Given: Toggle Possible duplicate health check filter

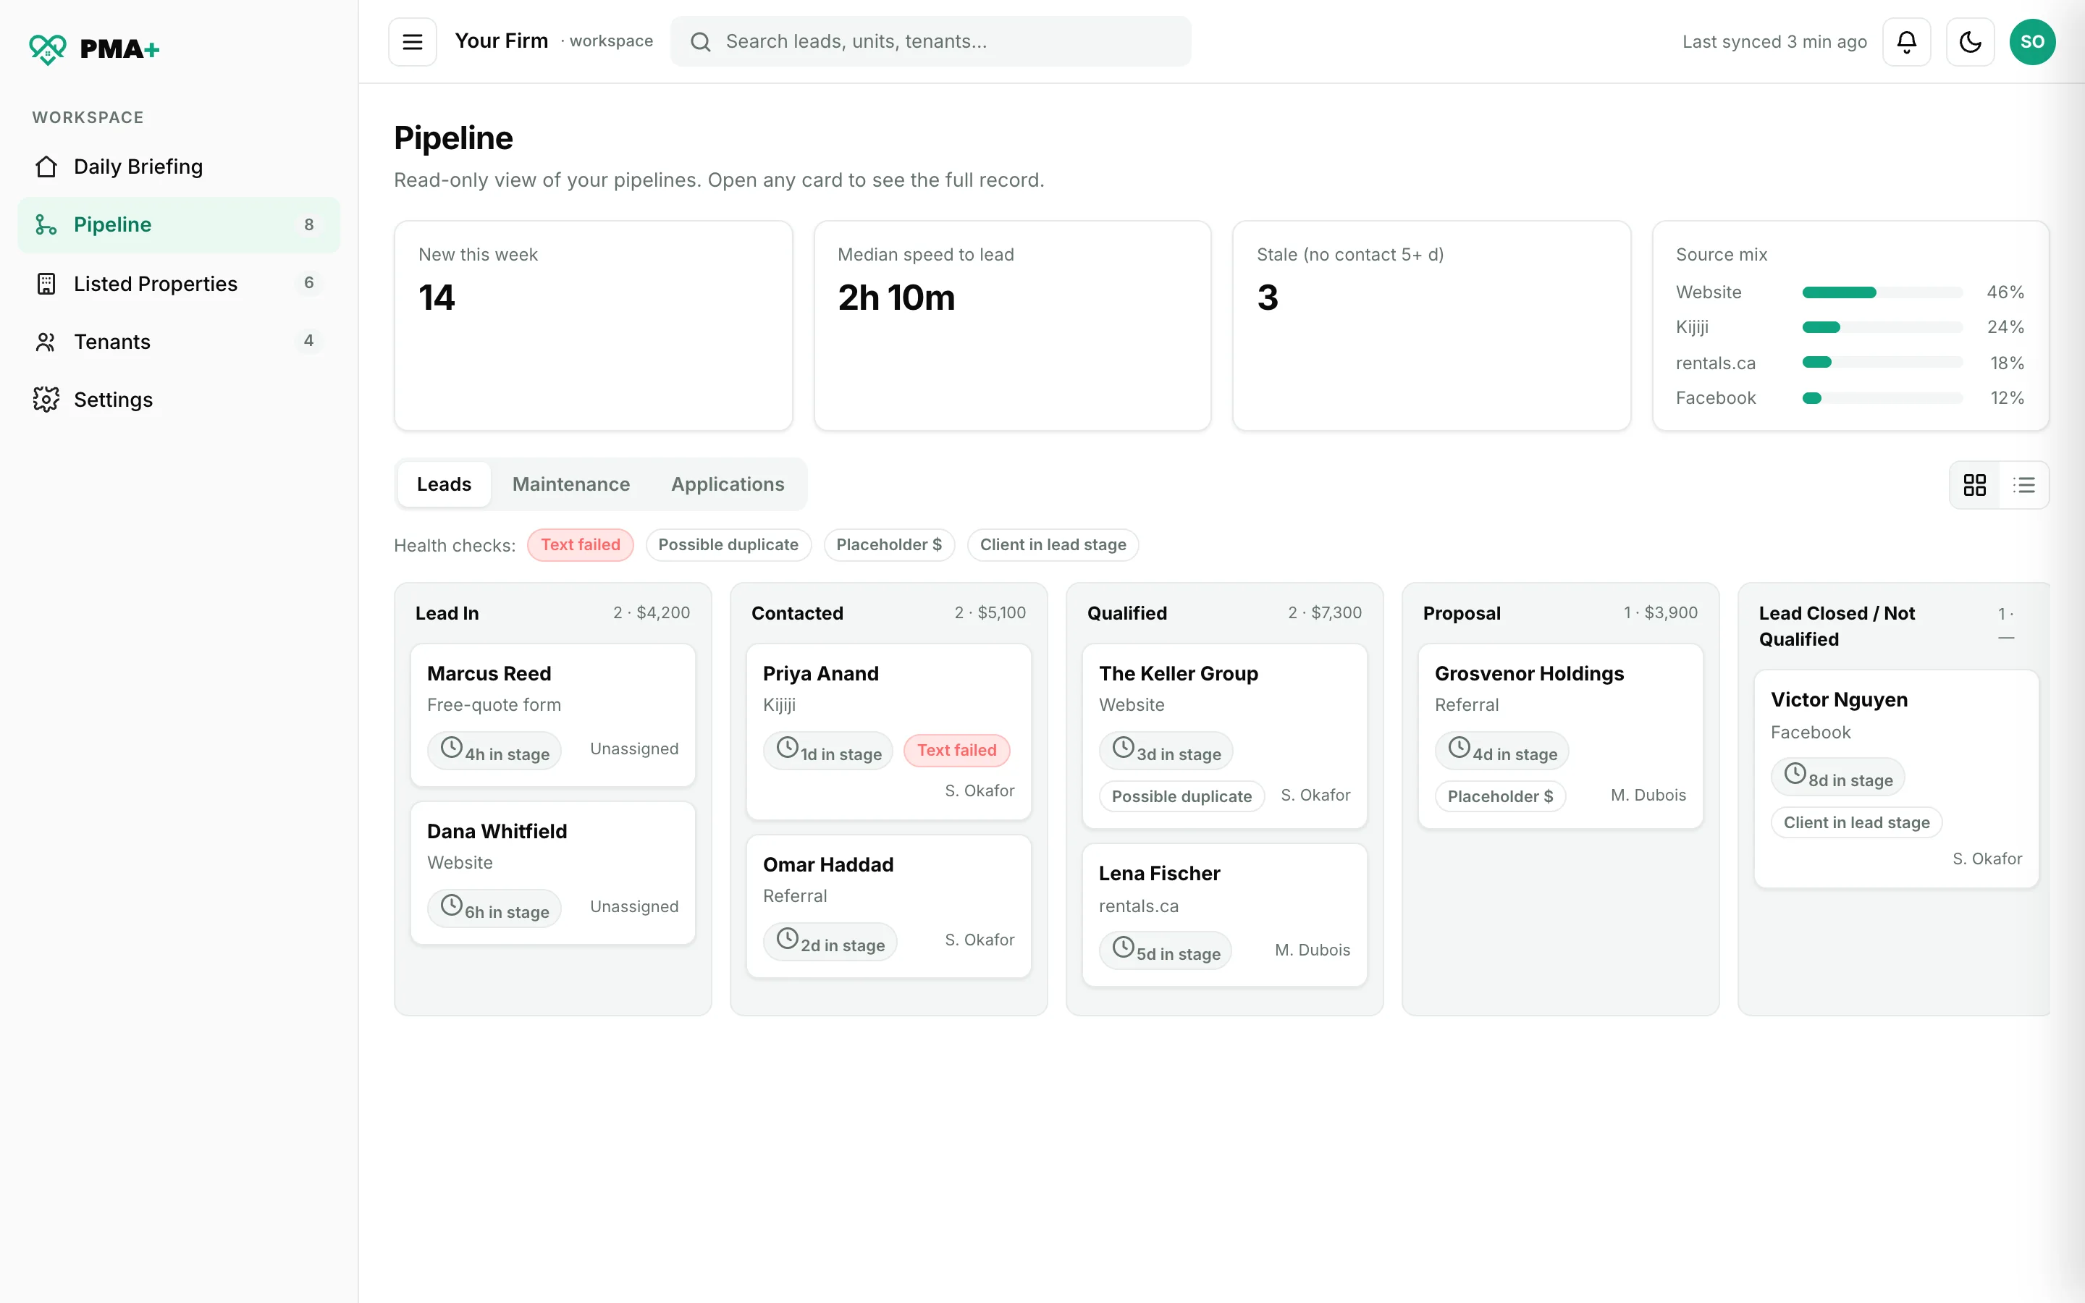Looking at the screenshot, I should pos(728,544).
